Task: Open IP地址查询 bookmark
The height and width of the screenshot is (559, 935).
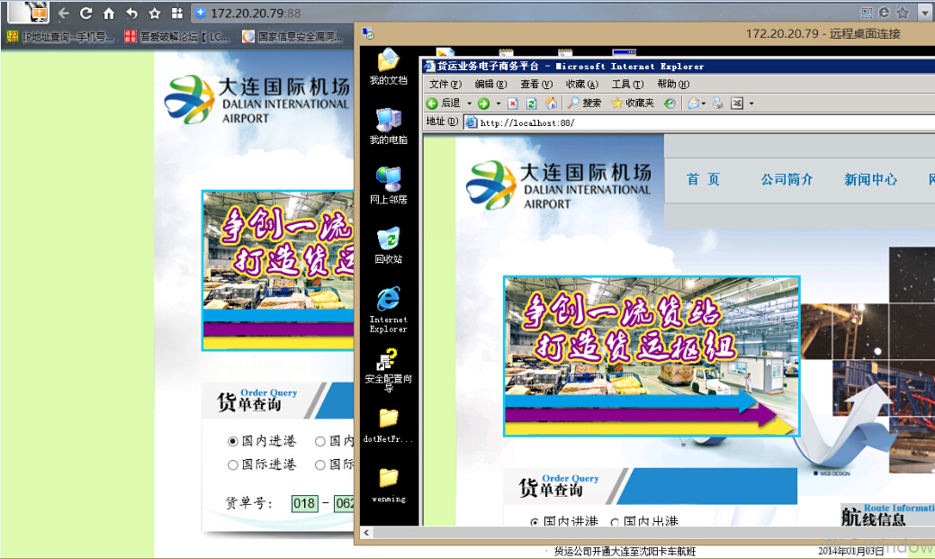Action: (x=60, y=37)
